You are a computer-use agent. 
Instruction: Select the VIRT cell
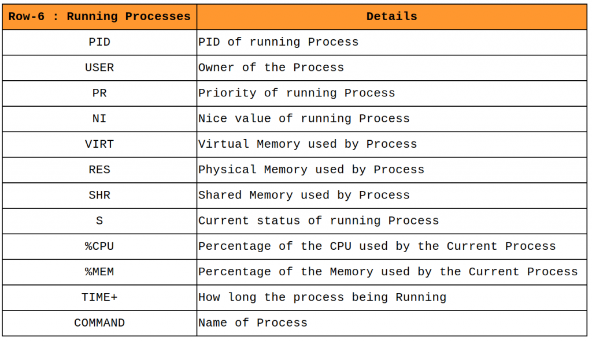click(x=99, y=144)
